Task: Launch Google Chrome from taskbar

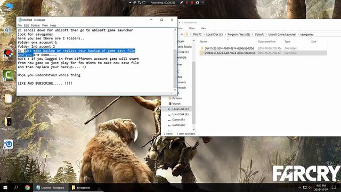Action: tap(27, 187)
